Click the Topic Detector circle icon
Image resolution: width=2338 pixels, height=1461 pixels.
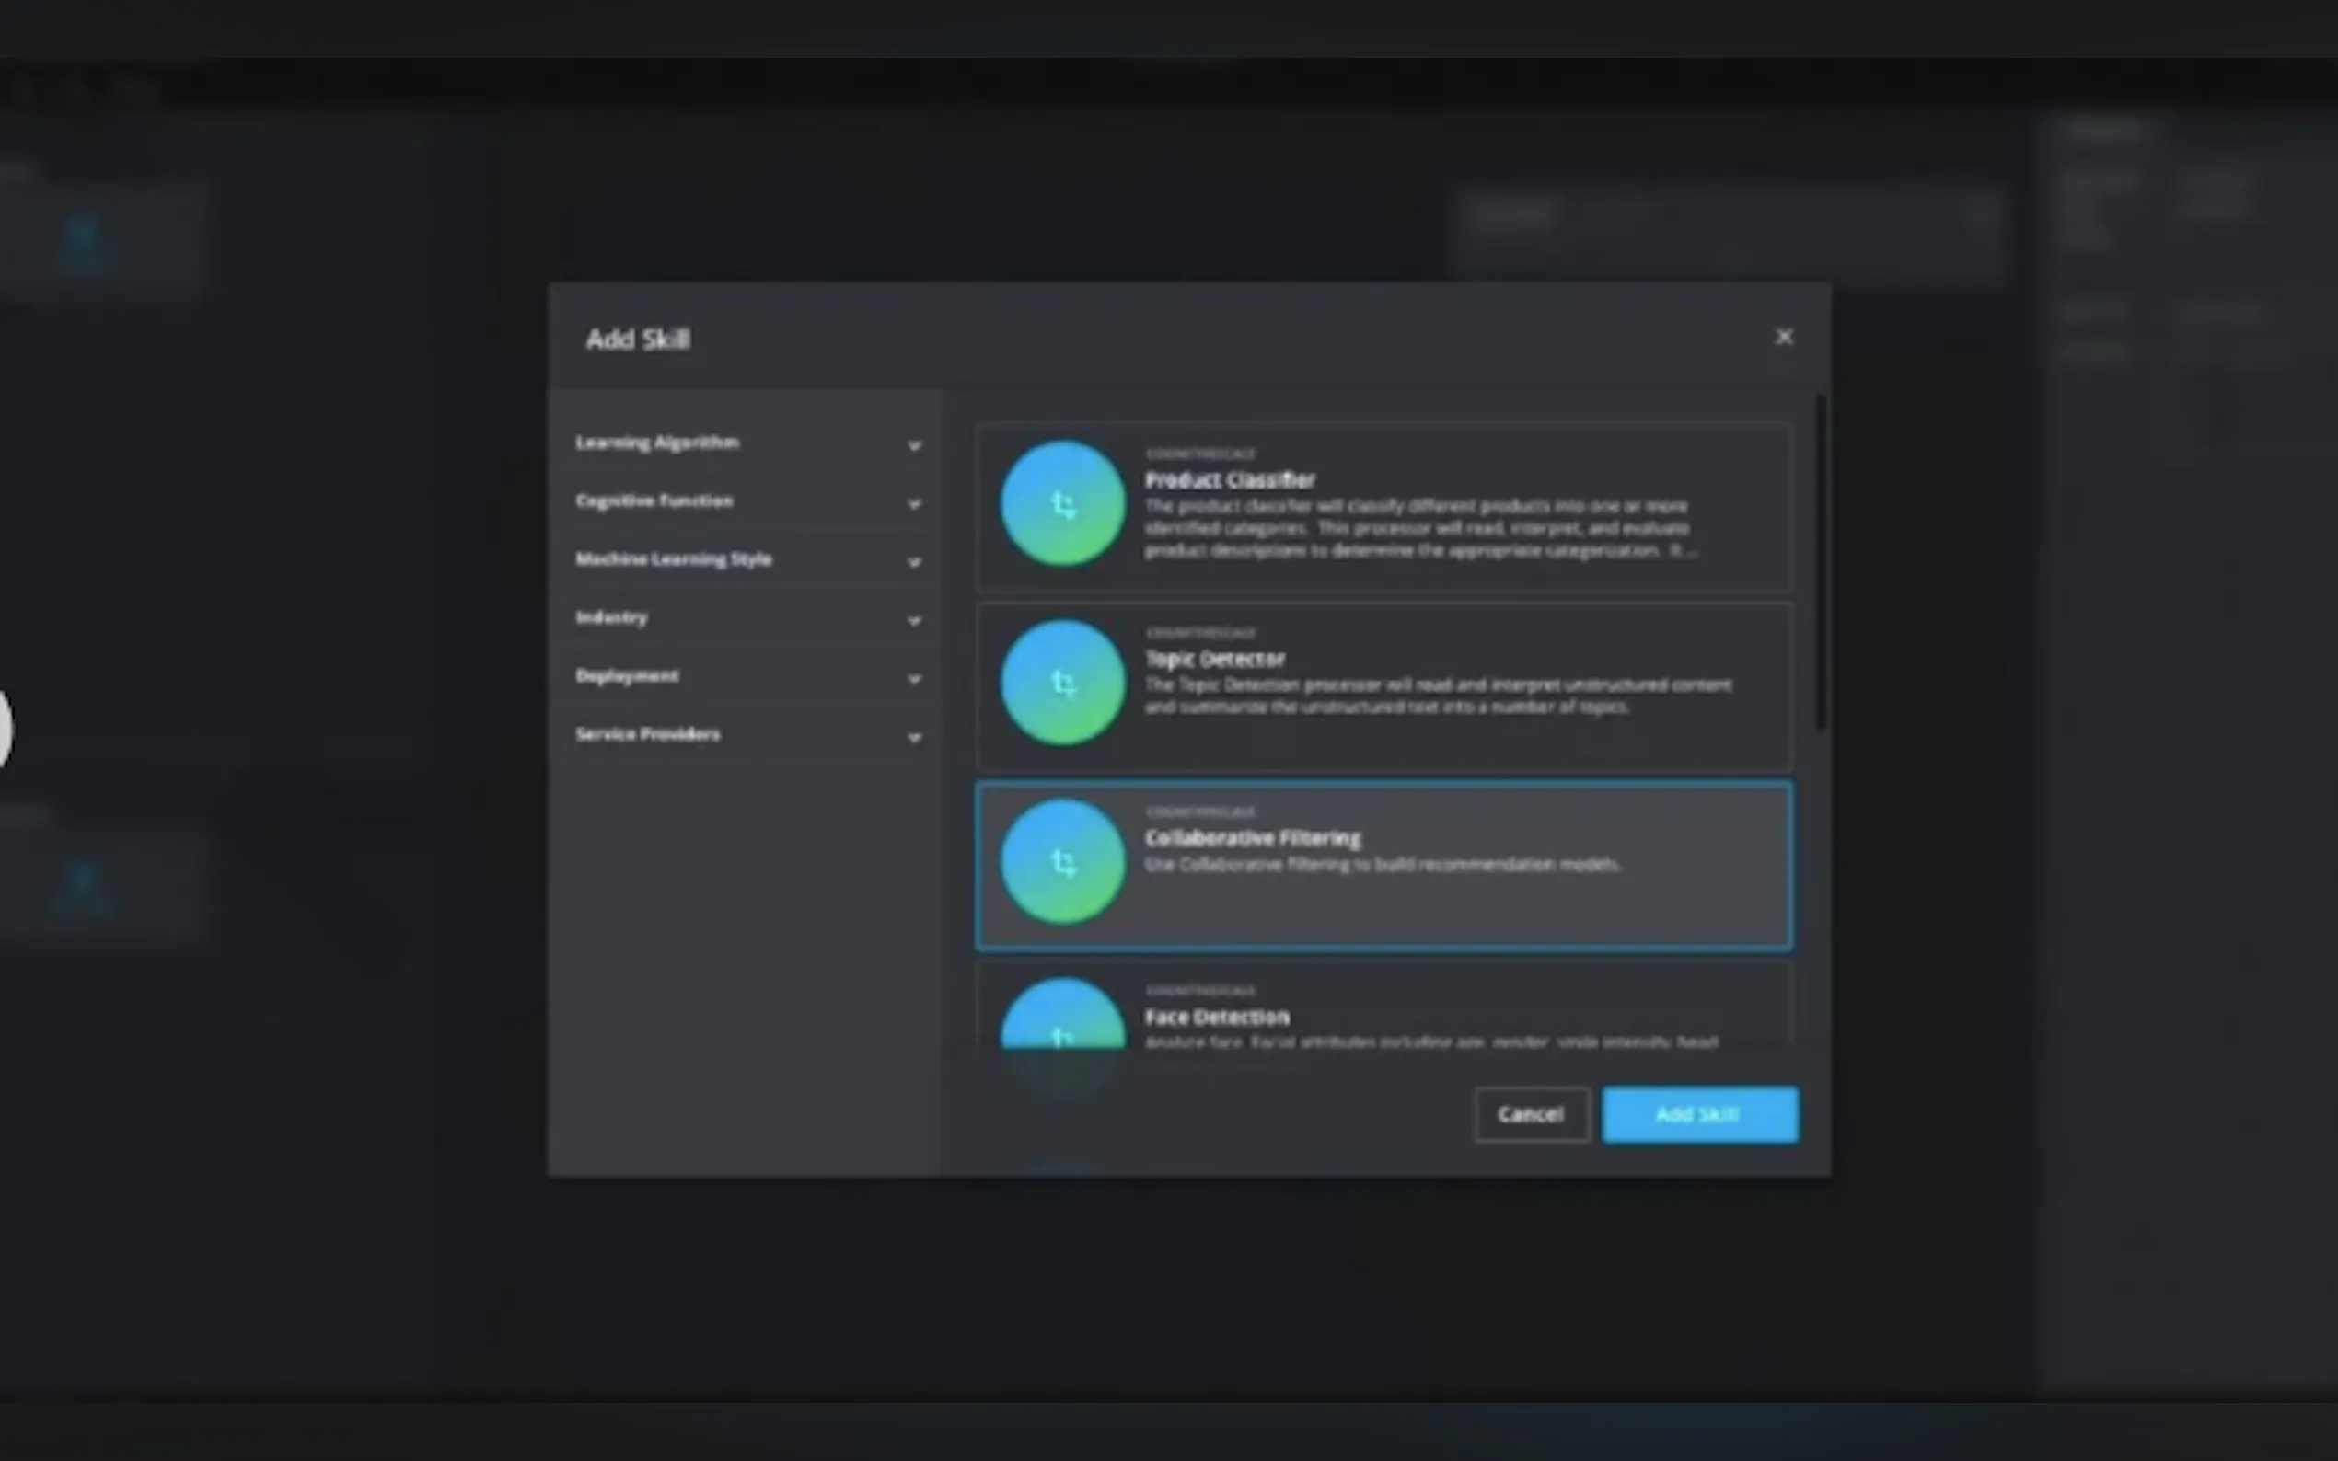pos(1062,682)
